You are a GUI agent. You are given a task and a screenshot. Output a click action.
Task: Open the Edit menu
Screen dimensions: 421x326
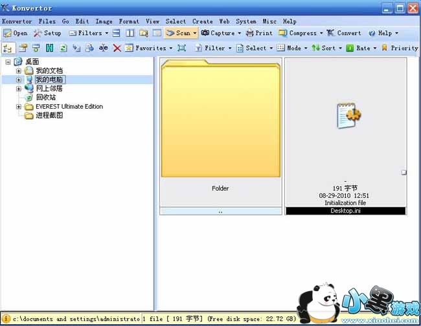[82, 21]
